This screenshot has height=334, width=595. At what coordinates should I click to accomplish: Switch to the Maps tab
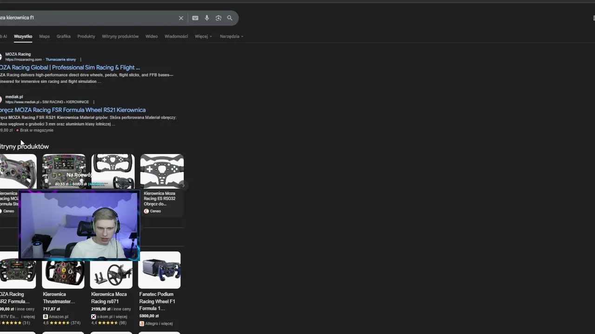pyautogui.click(x=44, y=36)
